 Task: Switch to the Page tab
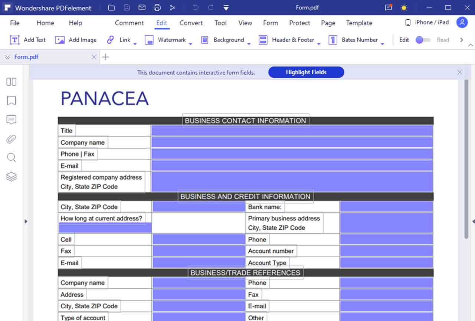(x=328, y=23)
